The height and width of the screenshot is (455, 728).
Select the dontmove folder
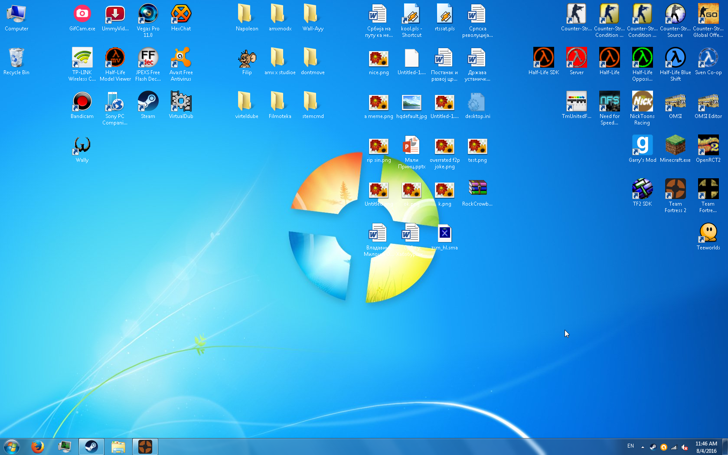point(313,62)
